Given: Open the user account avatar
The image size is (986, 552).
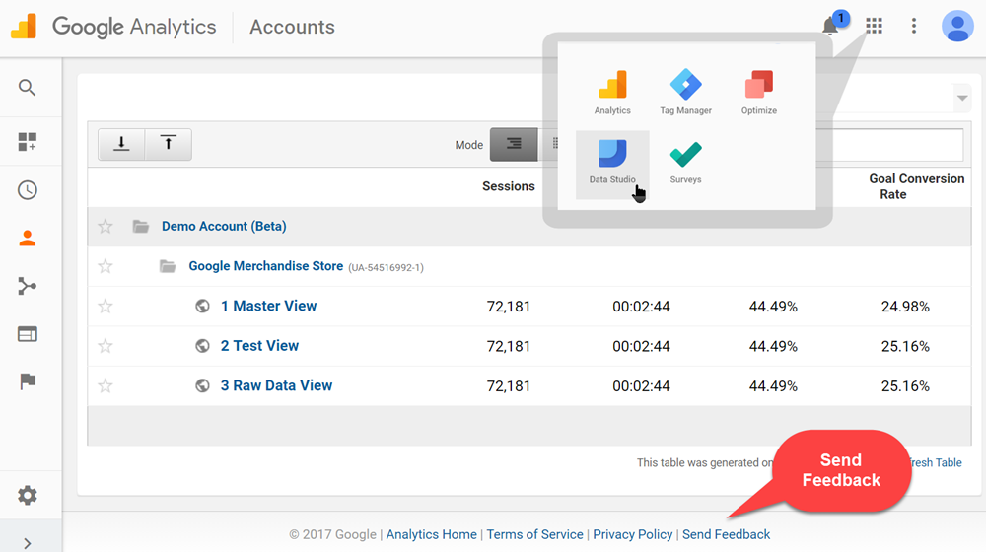Looking at the screenshot, I should [x=957, y=27].
